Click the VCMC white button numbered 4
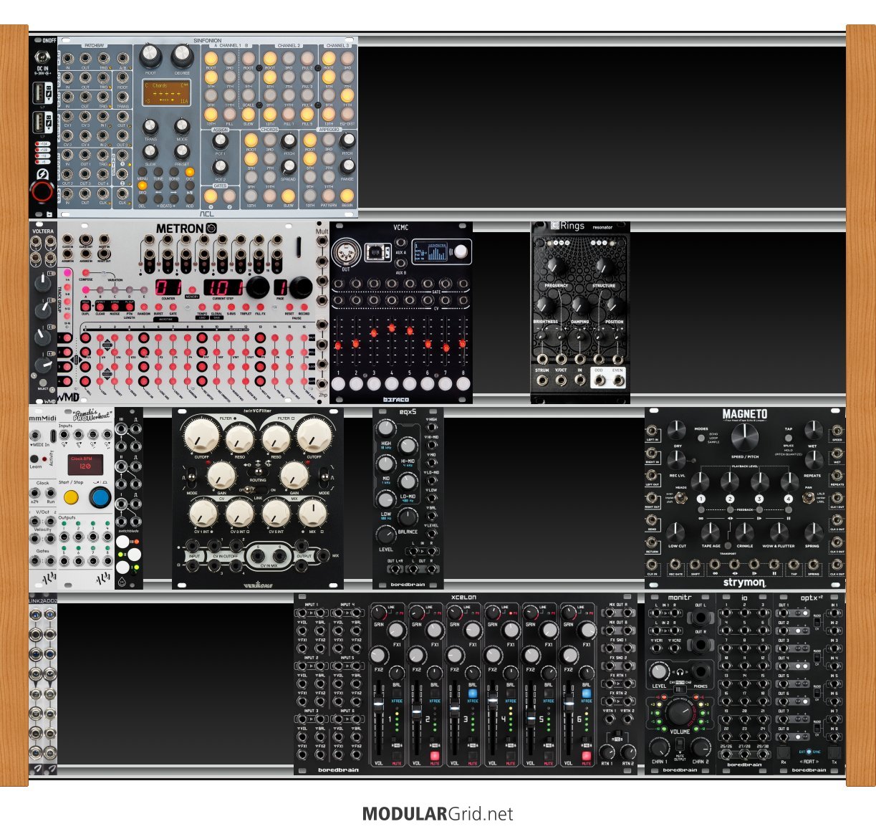876x829 pixels. click(392, 383)
